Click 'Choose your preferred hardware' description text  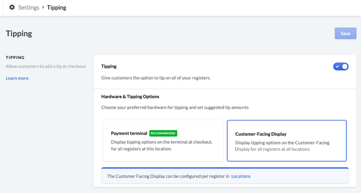coord(175,107)
